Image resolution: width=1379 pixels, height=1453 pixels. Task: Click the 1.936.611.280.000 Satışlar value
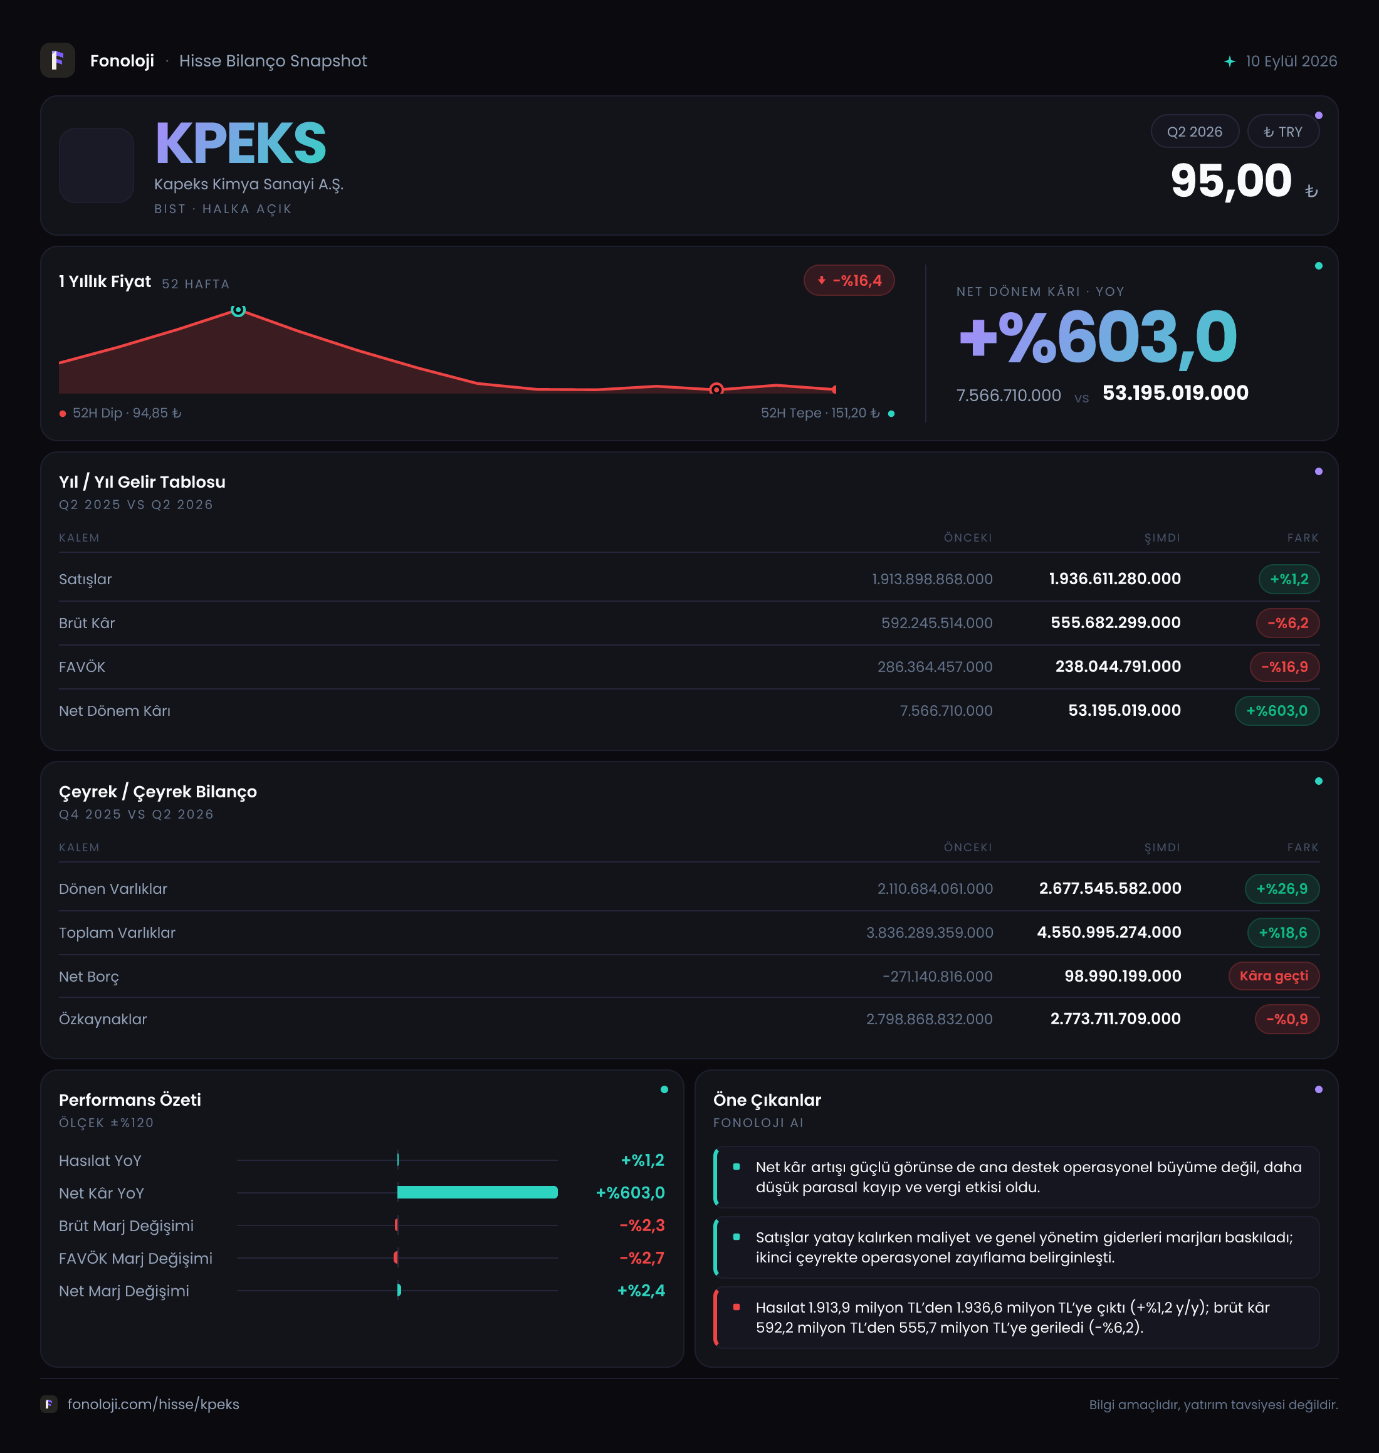(1114, 579)
